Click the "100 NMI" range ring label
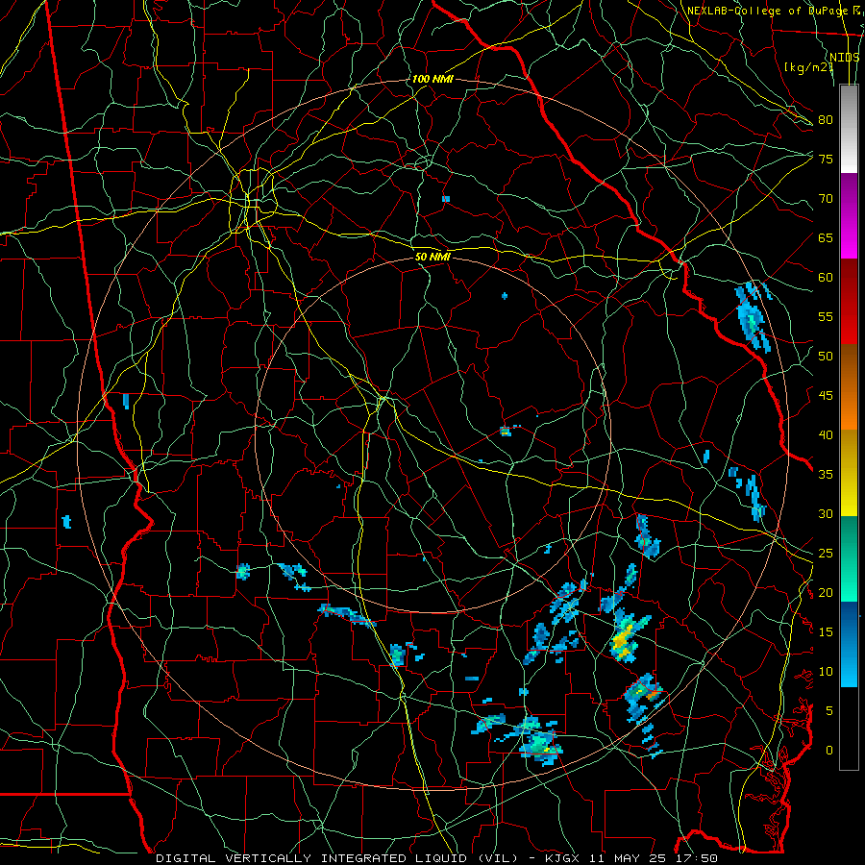 [x=432, y=79]
